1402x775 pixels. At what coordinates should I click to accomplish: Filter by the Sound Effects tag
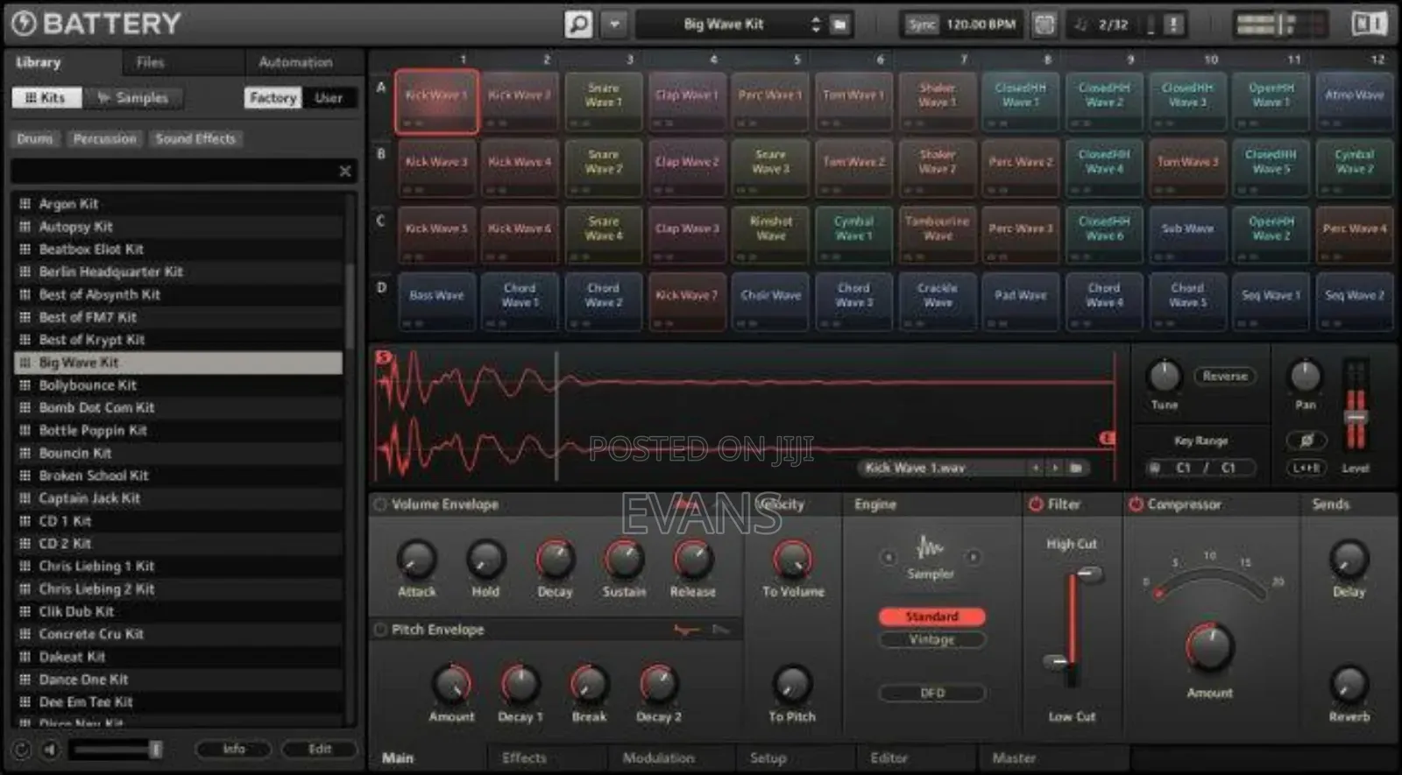pyautogui.click(x=195, y=138)
